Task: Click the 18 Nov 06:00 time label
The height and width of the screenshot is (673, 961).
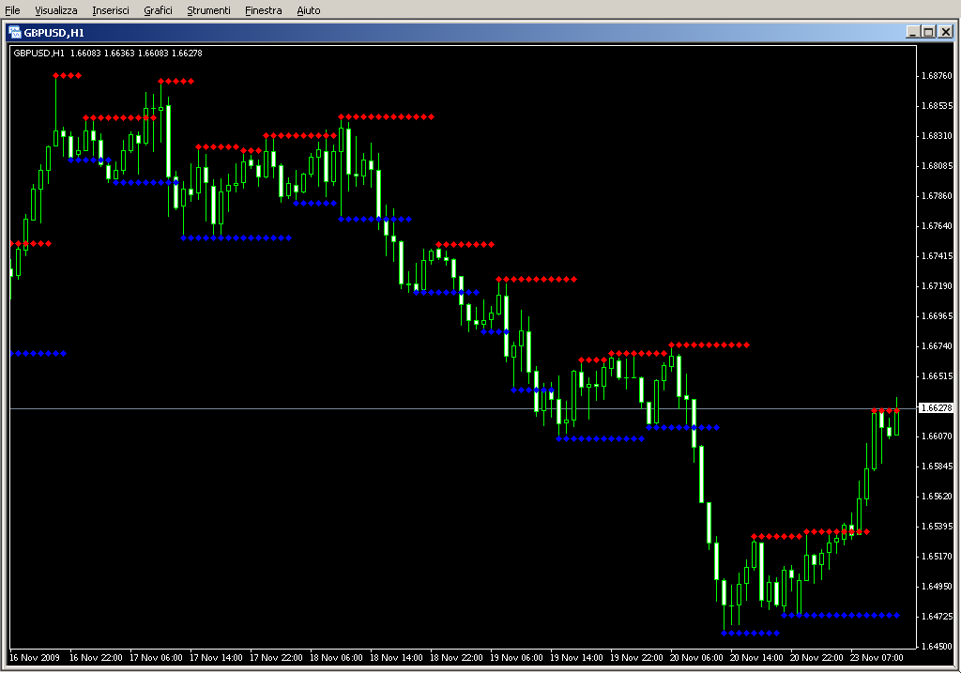Action: point(336,658)
